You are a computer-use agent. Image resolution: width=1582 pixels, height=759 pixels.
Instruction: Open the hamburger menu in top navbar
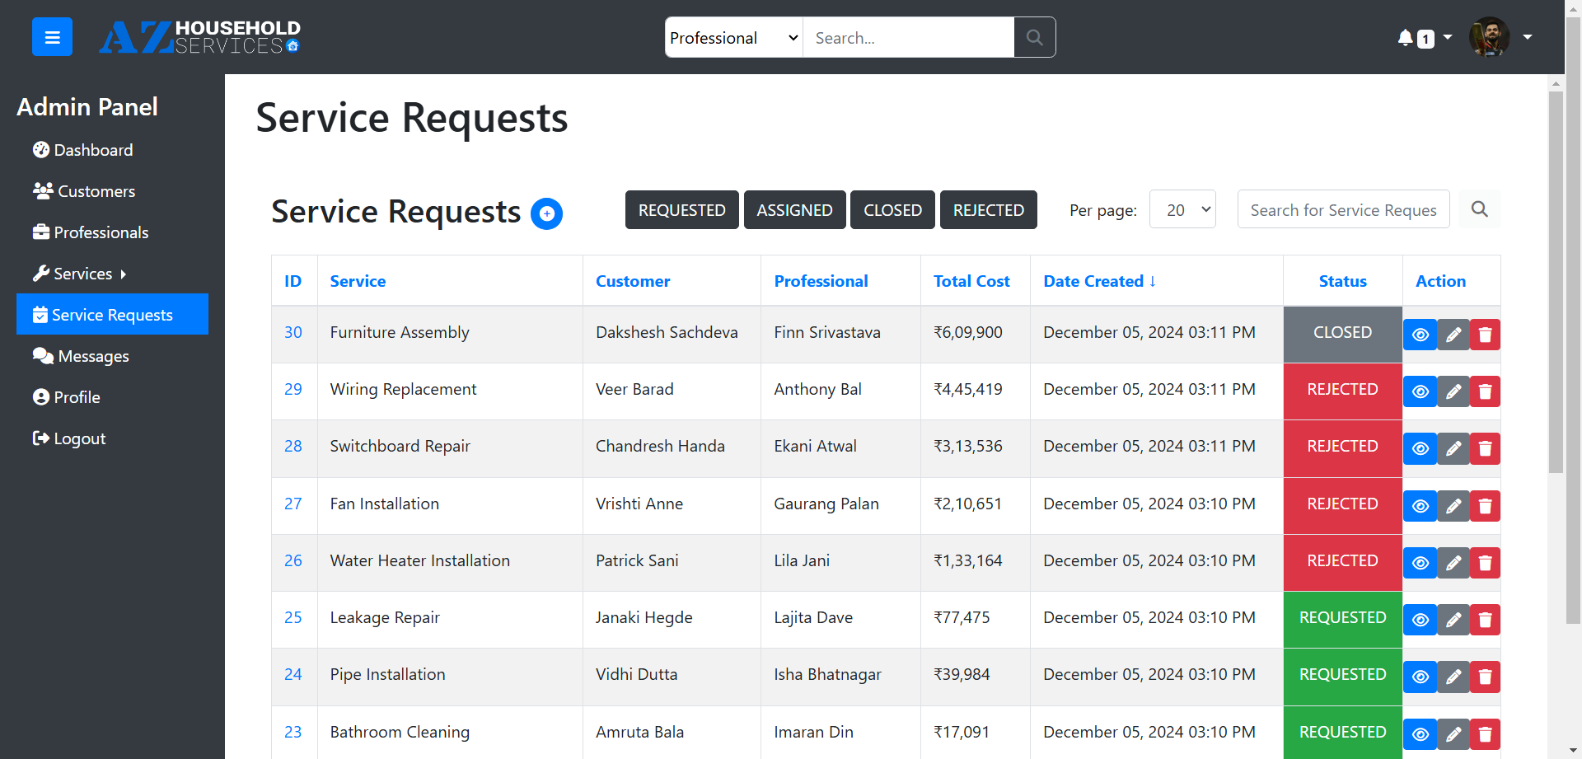(52, 36)
